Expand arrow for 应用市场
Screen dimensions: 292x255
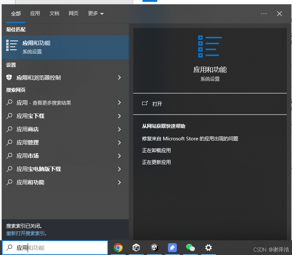119,156
